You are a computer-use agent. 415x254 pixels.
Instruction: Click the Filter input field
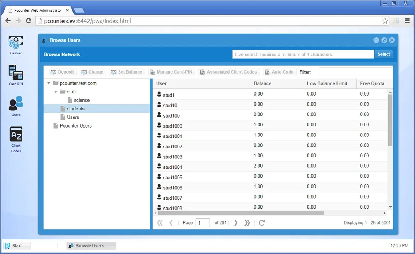click(356, 72)
